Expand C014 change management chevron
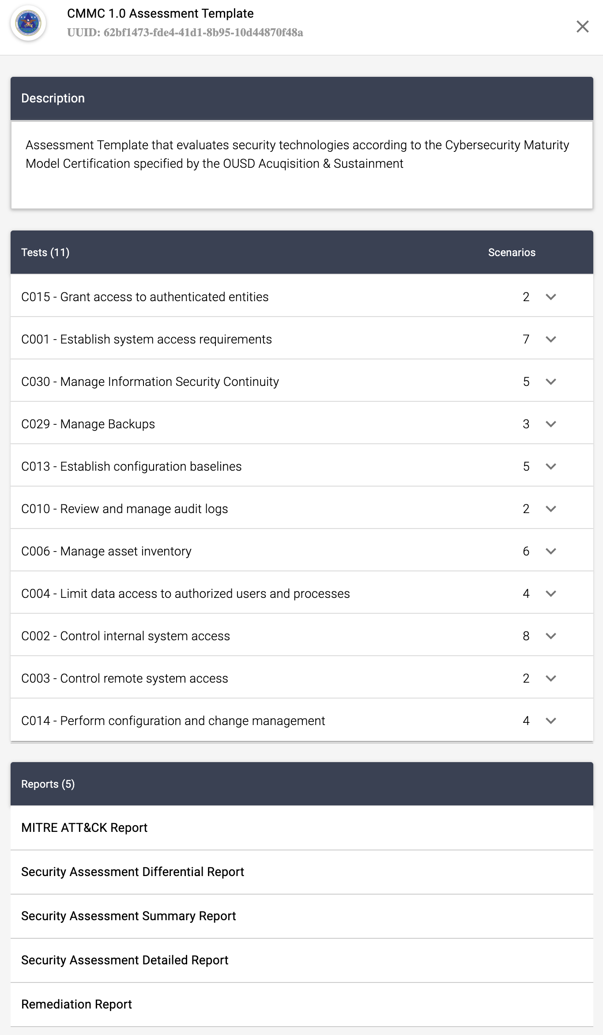The width and height of the screenshot is (603, 1035). point(550,721)
